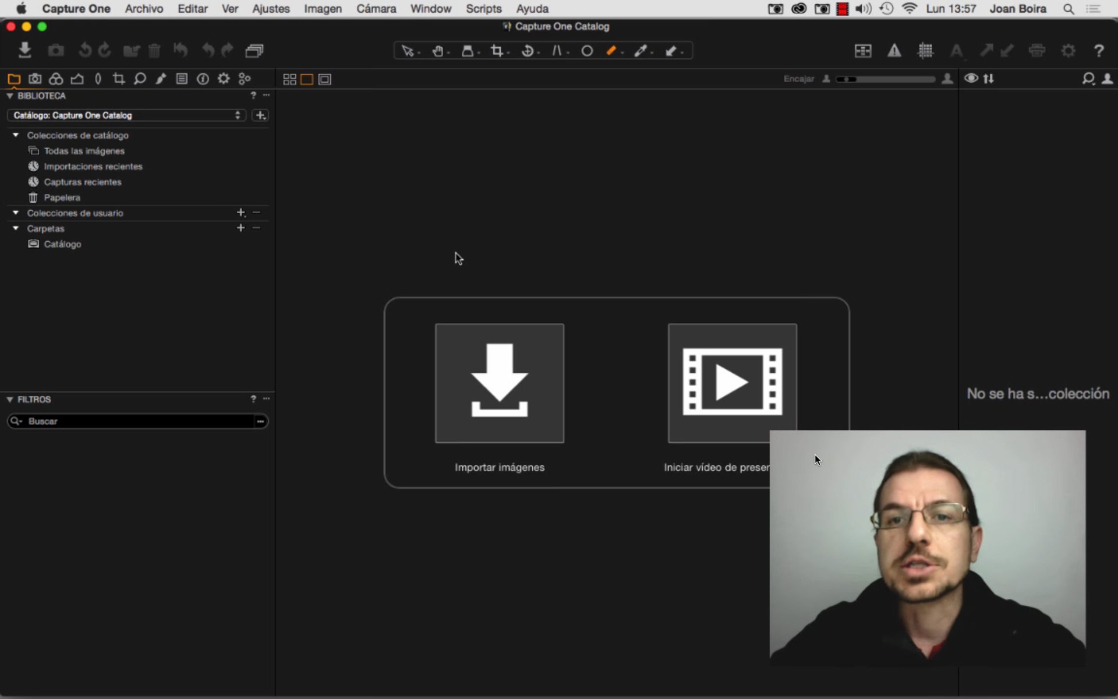The height and width of the screenshot is (699, 1118).
Task: Open the Archivo menu
Action: pos(144,9)
